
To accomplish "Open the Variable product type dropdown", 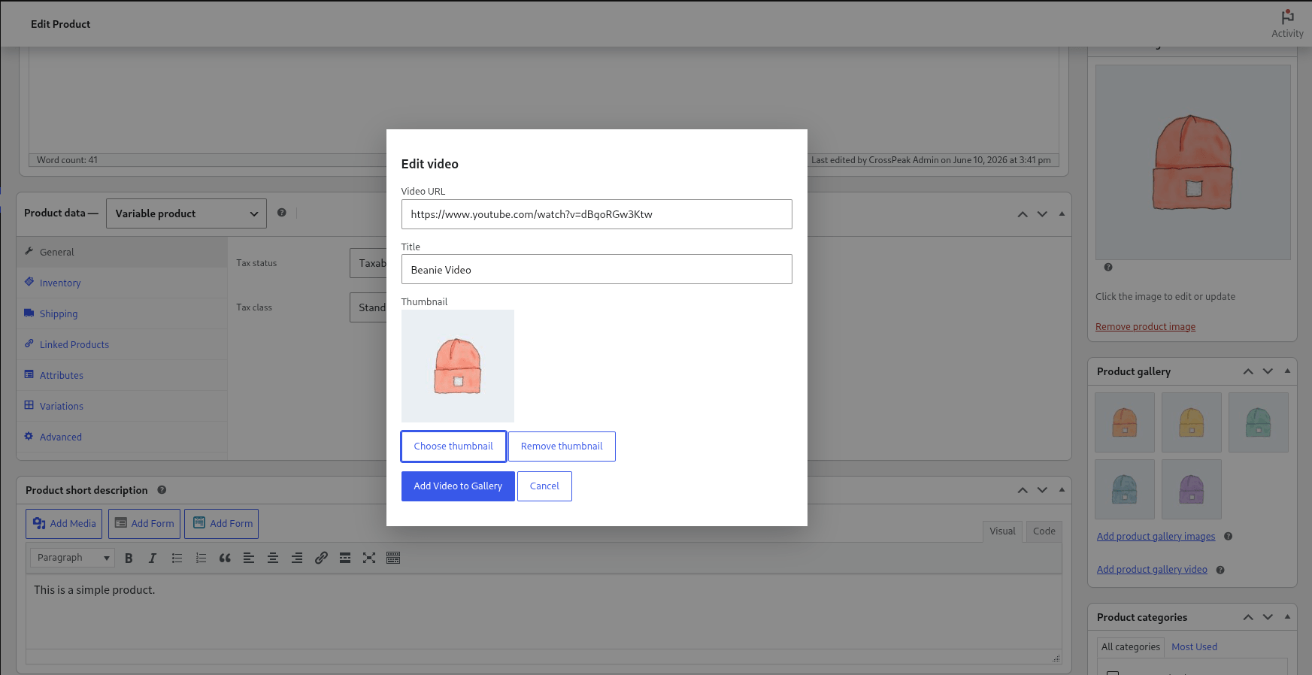I will tap(186, 213).
